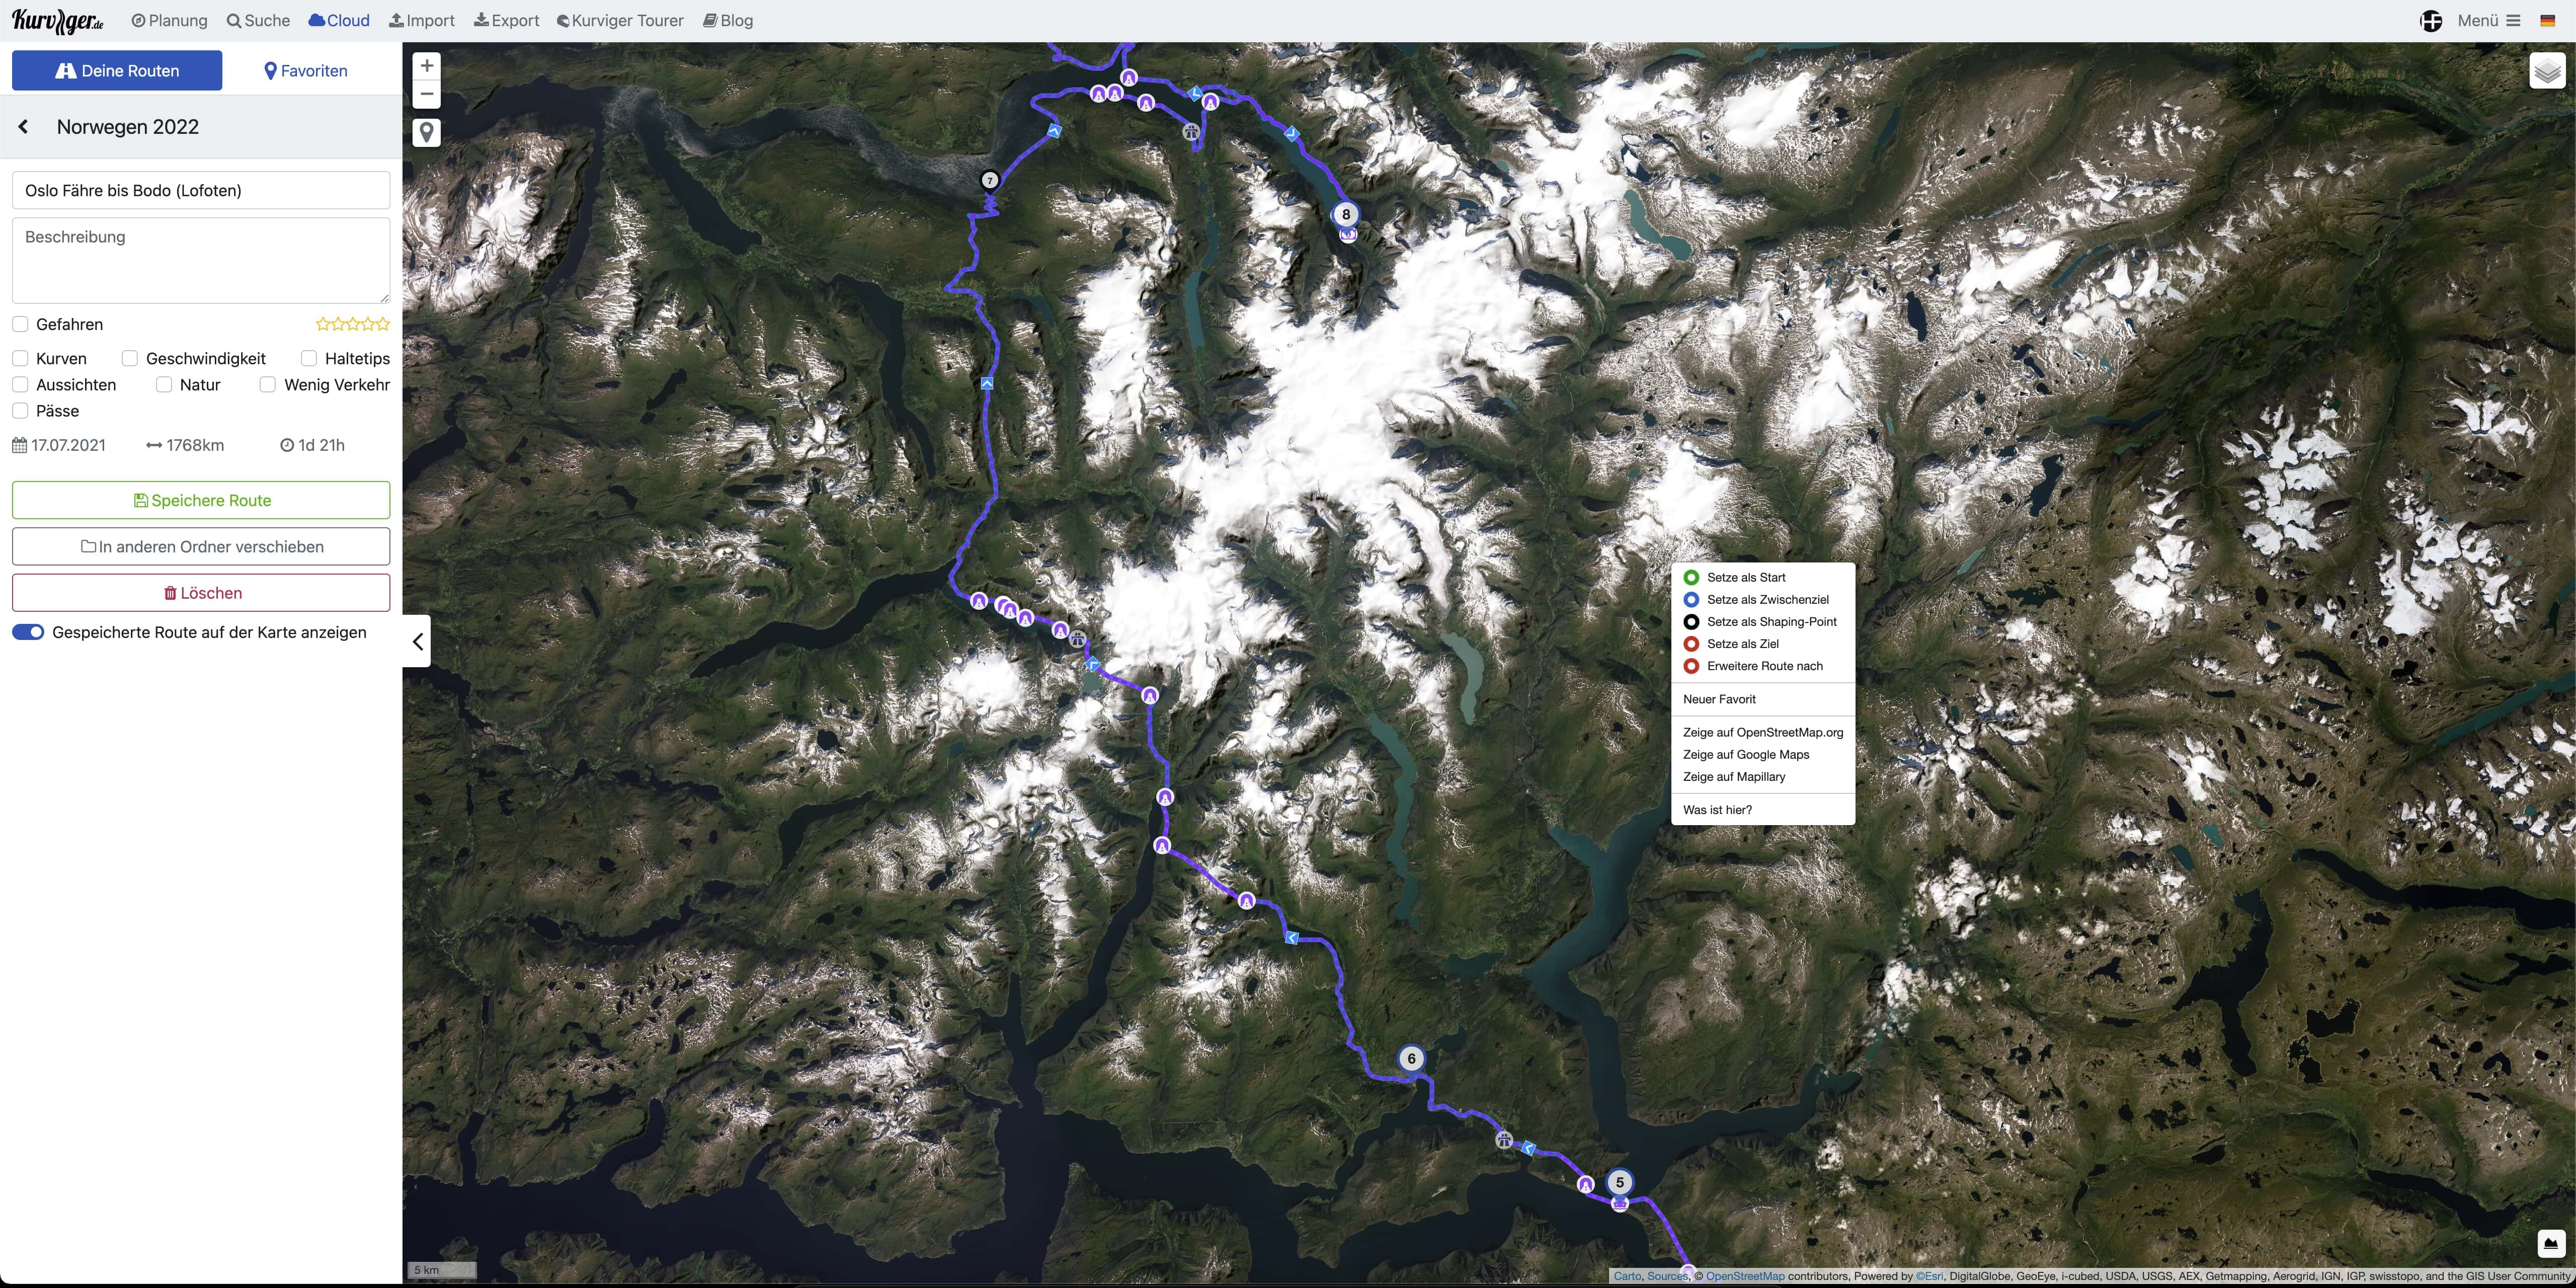The image size is (2576, 1288).
Task: Open the user profile icon
Action: [2431, 20]
